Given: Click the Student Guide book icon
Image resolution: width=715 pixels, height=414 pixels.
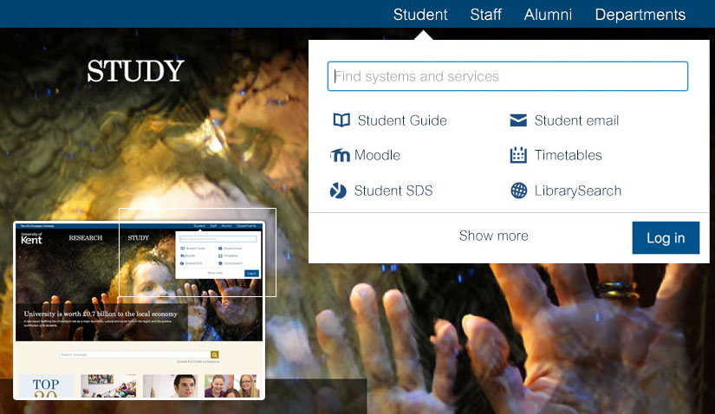Looking at the screenshot, I should click(341, 120).
